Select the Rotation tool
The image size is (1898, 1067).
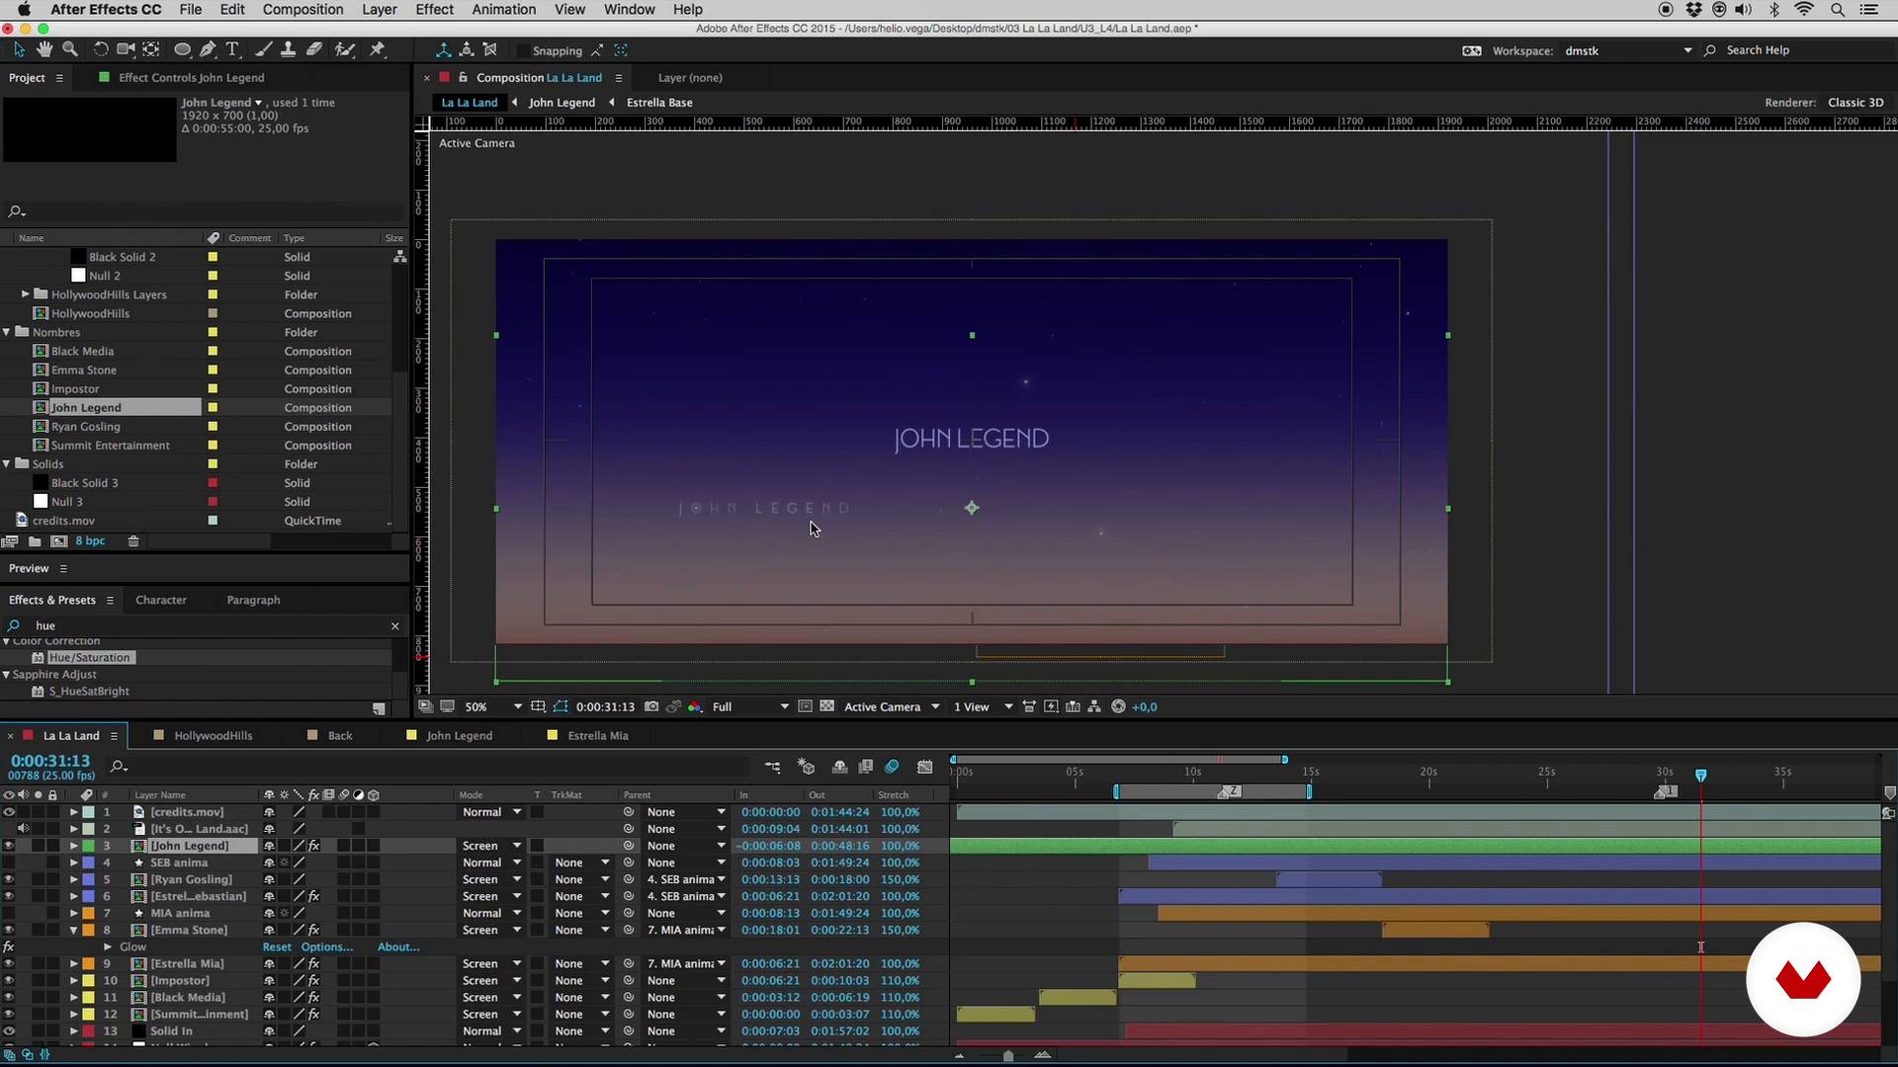(x=101, y=49)
